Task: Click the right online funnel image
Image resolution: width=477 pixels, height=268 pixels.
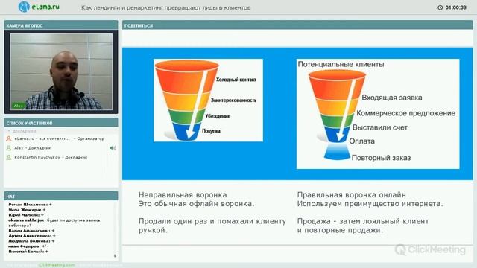Action: (378, 114)
